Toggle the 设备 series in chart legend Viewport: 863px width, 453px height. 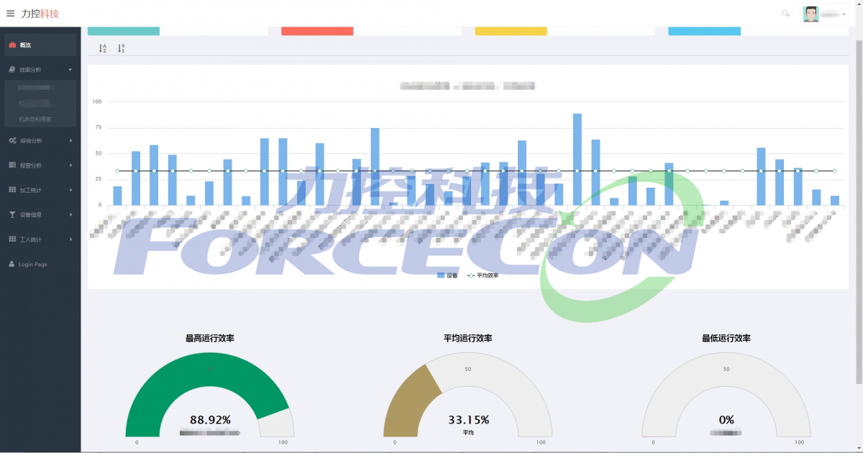point(447,275)
